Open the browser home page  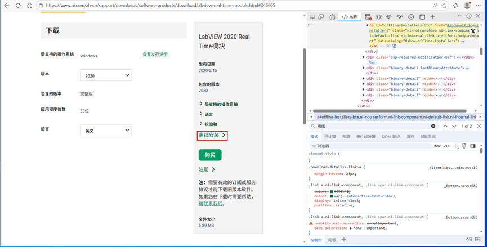click(29, 5)
